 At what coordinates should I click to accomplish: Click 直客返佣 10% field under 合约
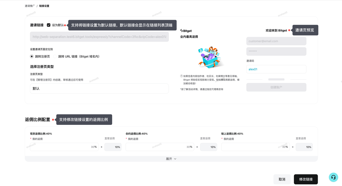[x=209, y=147]
